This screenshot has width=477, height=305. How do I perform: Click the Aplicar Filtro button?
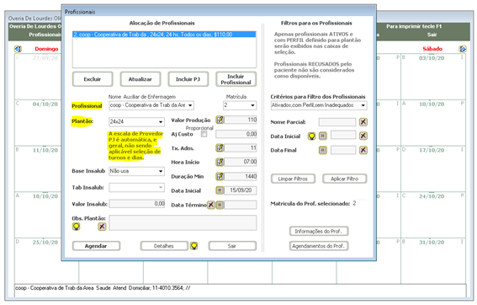click(x=345, y=179)
